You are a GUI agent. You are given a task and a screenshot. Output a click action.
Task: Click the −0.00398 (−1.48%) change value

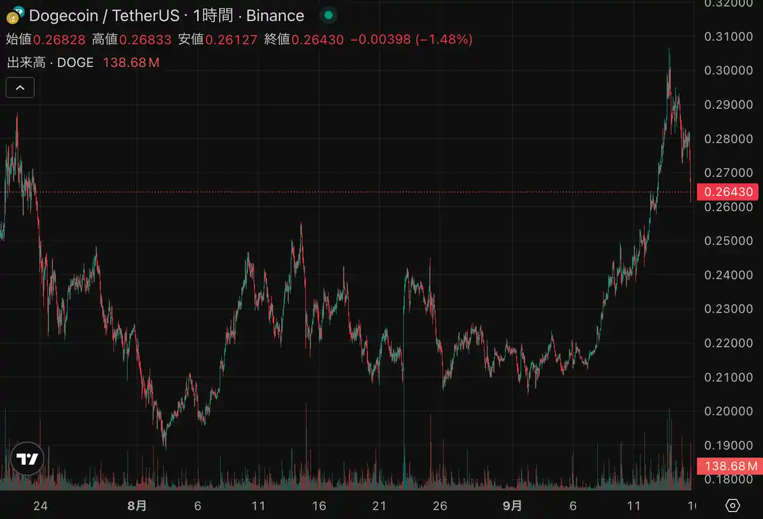click(x=411, y=39)
